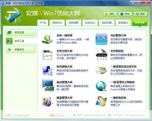
Task: Launch the 磁盘整理大师 colored blocks icon
Action: pyautogui.click(x=48, y=101)
